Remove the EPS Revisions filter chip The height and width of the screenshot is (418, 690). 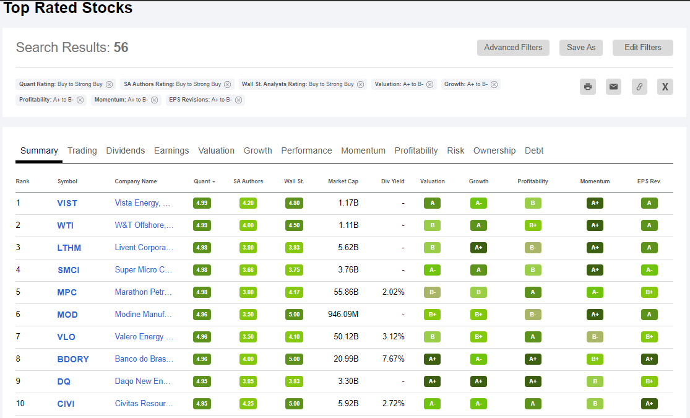click(x=238, y=100)
